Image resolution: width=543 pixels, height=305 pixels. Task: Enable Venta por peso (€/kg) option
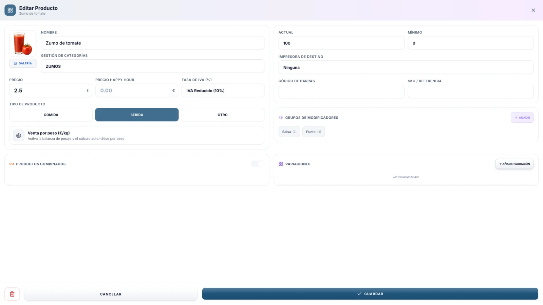point(137,135)
